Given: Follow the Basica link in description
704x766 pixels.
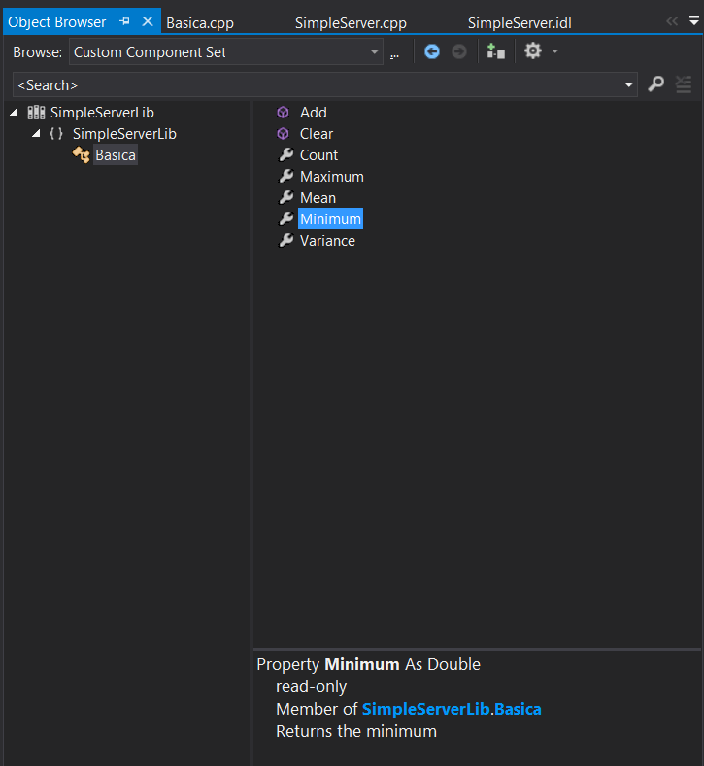Looking at the screenshot, I should tap(518, 709).
